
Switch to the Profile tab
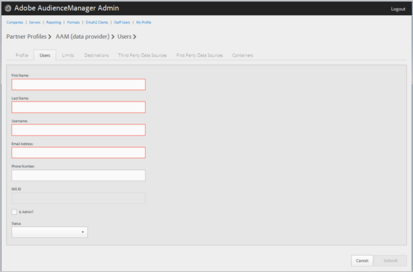coord(22,55)
